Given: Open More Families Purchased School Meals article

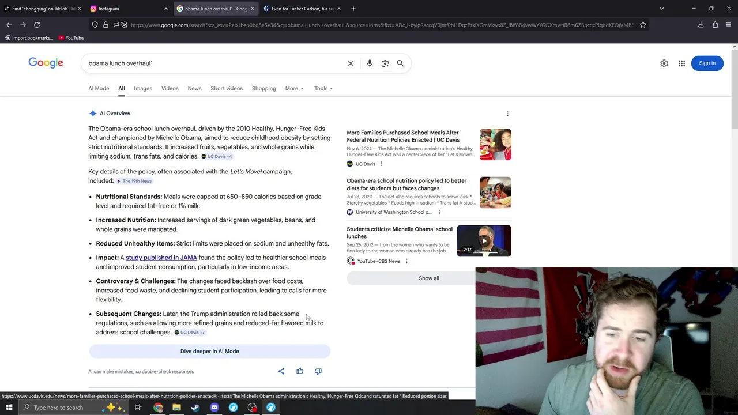Looking at the screenshot, I should 403,136.
